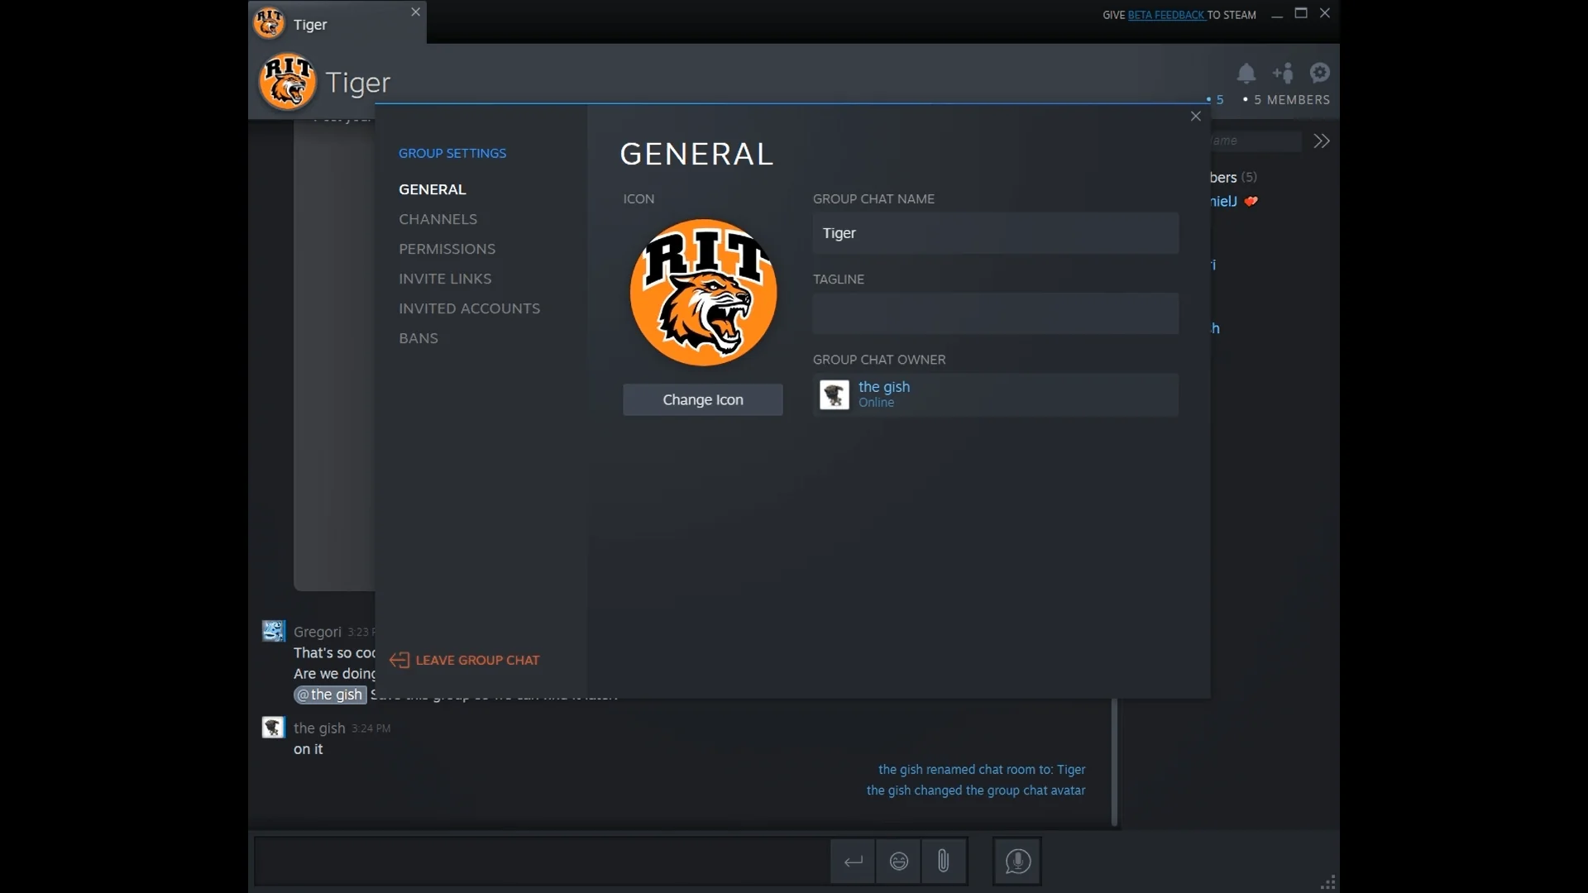Click the @the gish mention tag
This screenshot has width=1588, height=893.
(x=330, y=695)
